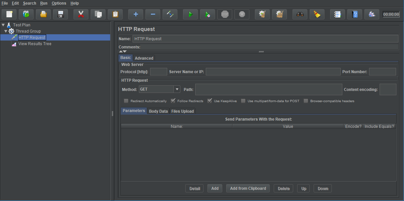
Task: Click the Add from Clipboard button
Action: (248, 188)
